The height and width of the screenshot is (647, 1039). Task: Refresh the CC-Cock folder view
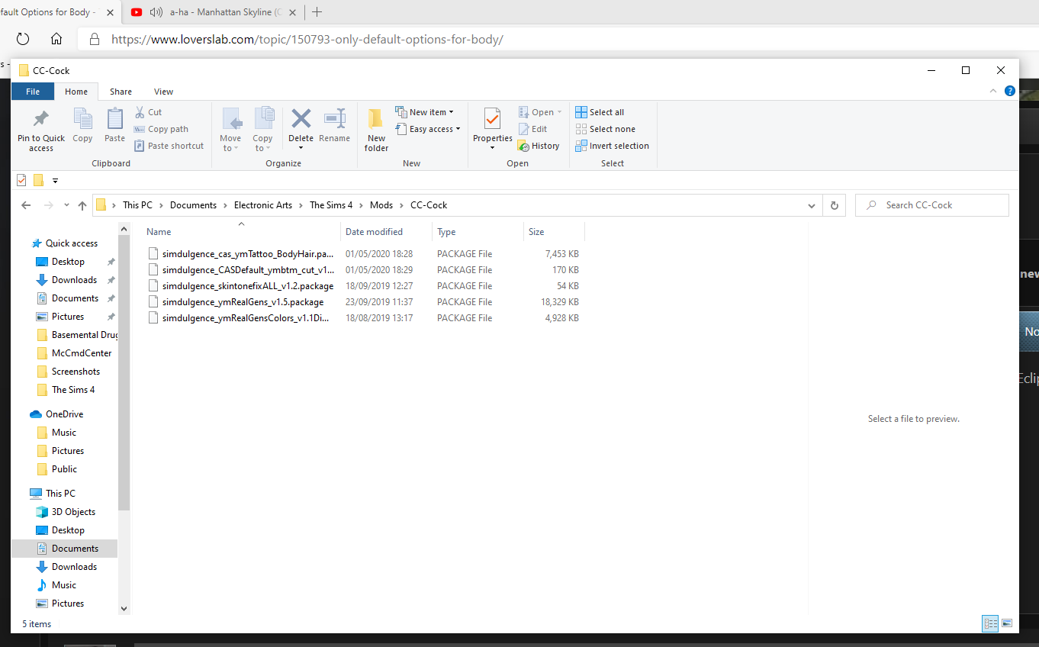(834, 205)
